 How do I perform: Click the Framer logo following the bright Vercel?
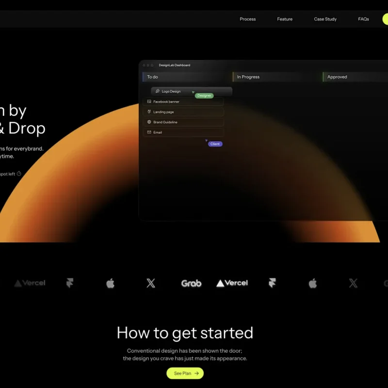272,283
